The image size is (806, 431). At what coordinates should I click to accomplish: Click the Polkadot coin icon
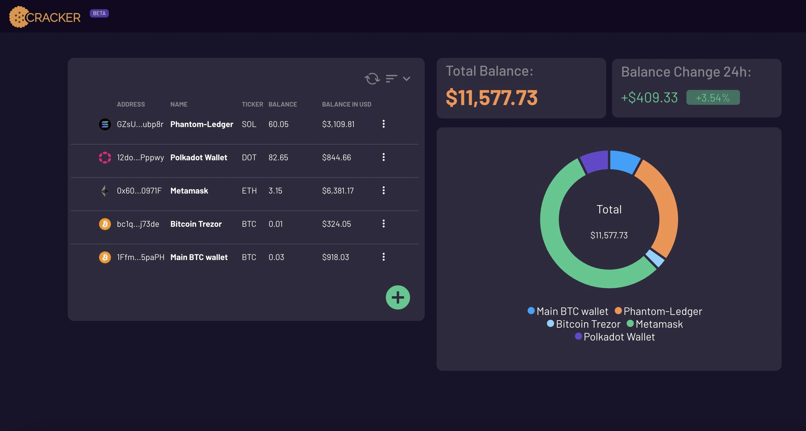105,157
